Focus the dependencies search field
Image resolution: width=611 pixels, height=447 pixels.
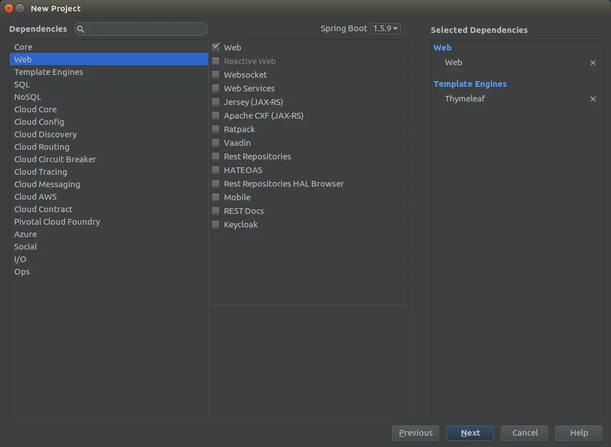click(x=141, y=29)
